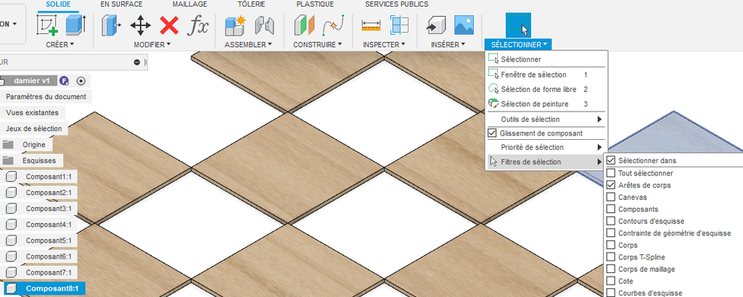Switch to the SOLIDE tab
The height and width of the screenshot is (297, 743).
coord(58,4)
